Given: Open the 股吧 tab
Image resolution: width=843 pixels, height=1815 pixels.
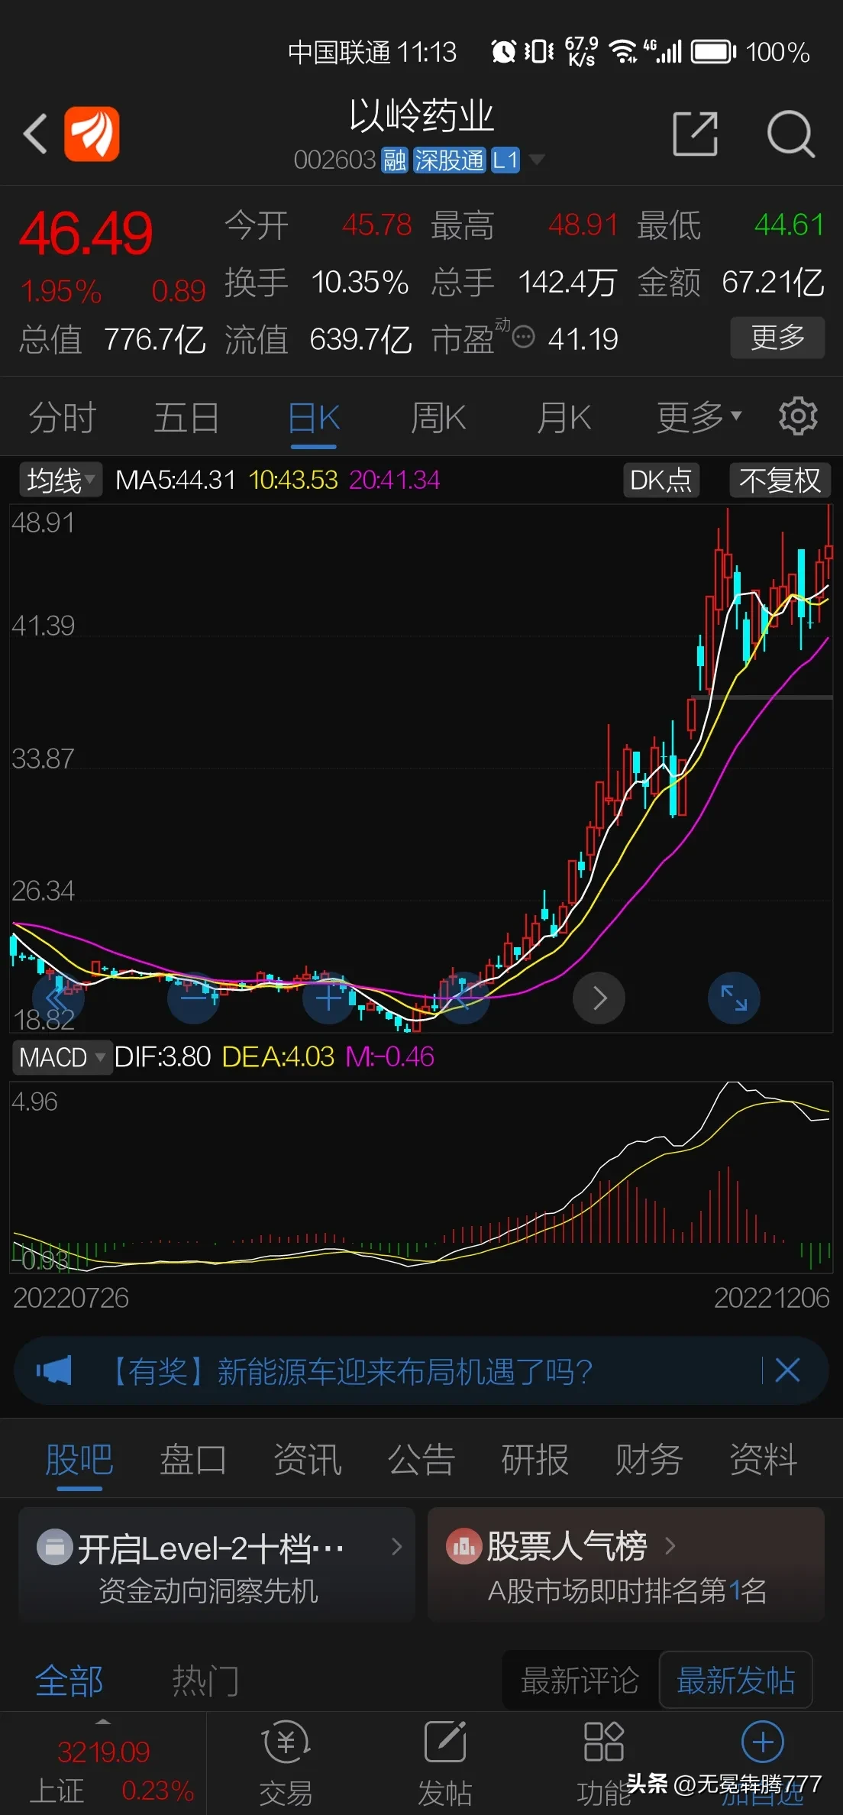Looking at the screenshot, I should pos(79,1460).
